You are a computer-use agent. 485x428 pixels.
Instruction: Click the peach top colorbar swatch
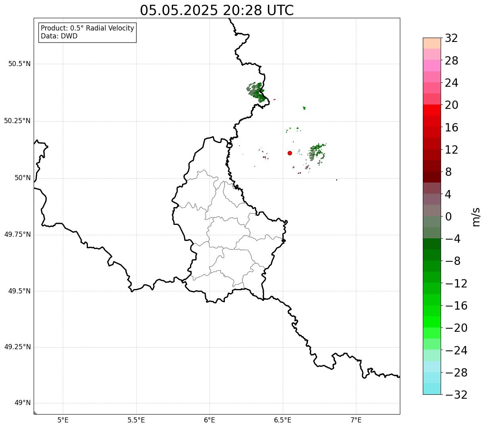pyautogui.click(x=432, y=43)
